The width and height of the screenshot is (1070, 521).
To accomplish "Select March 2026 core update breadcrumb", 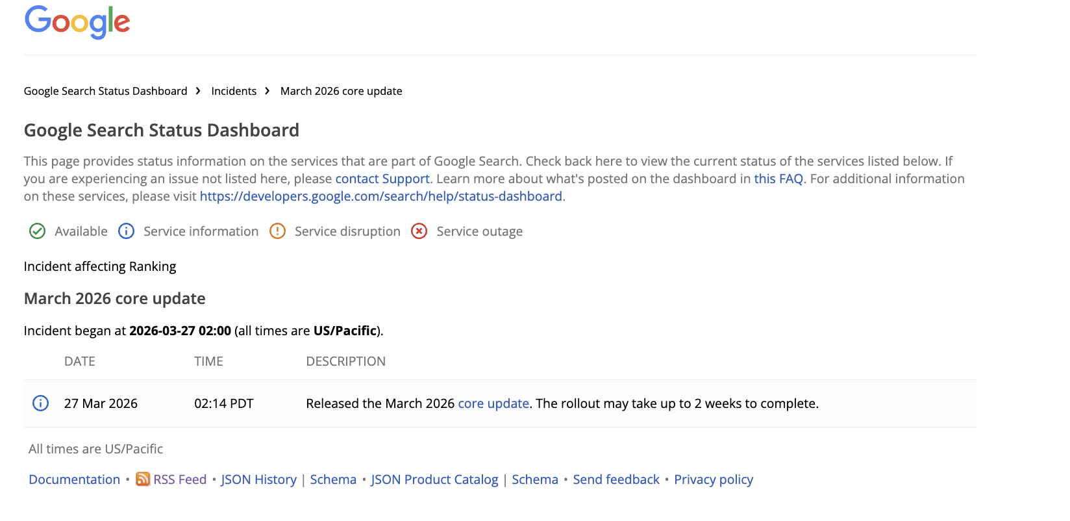I will [342, 91].
